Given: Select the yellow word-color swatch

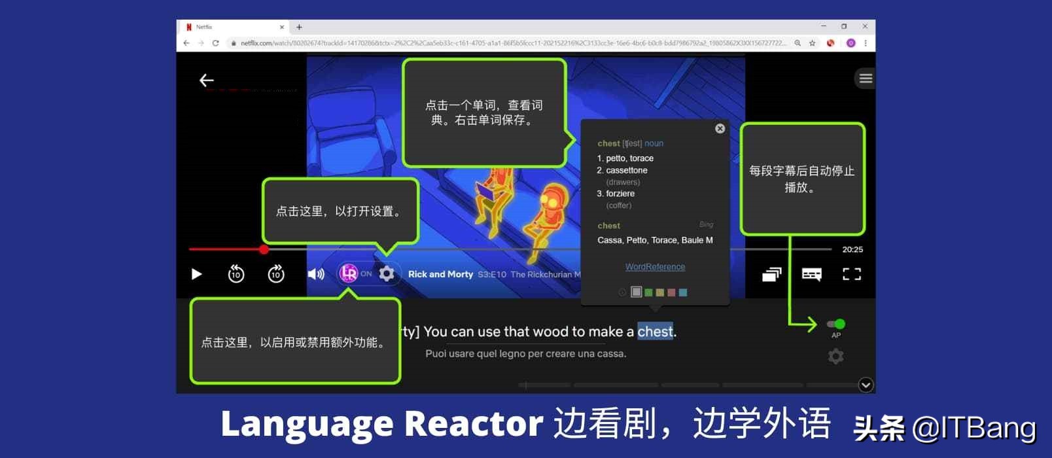Looking at the screenshot, I should click(660, 292).
